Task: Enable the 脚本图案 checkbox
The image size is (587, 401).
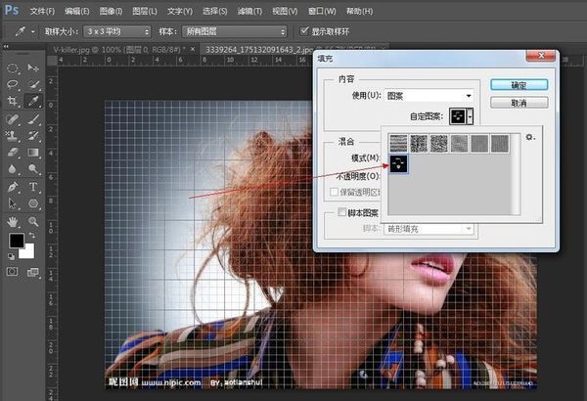Action: pos(342,211)
